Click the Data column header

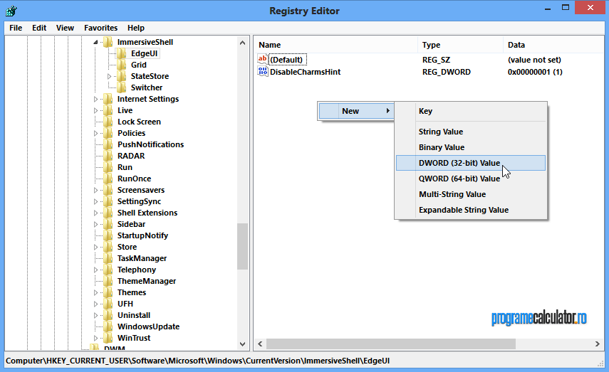pyautogui.click(x=553, y=45)
